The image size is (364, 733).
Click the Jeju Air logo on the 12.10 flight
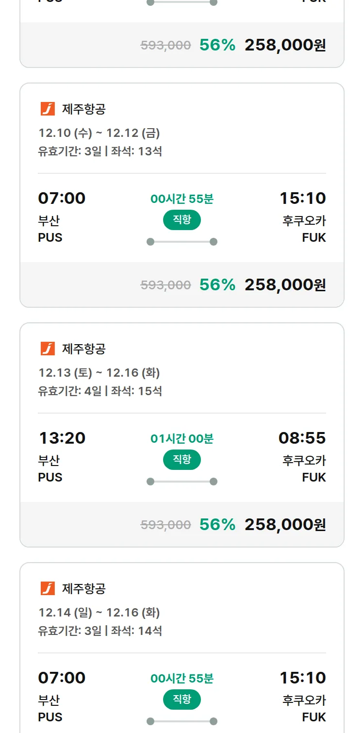coord(48,109)
